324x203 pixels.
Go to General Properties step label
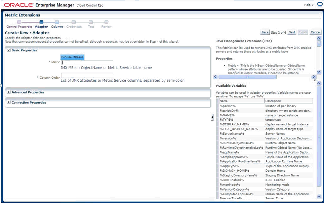click(x=19, y=27)
